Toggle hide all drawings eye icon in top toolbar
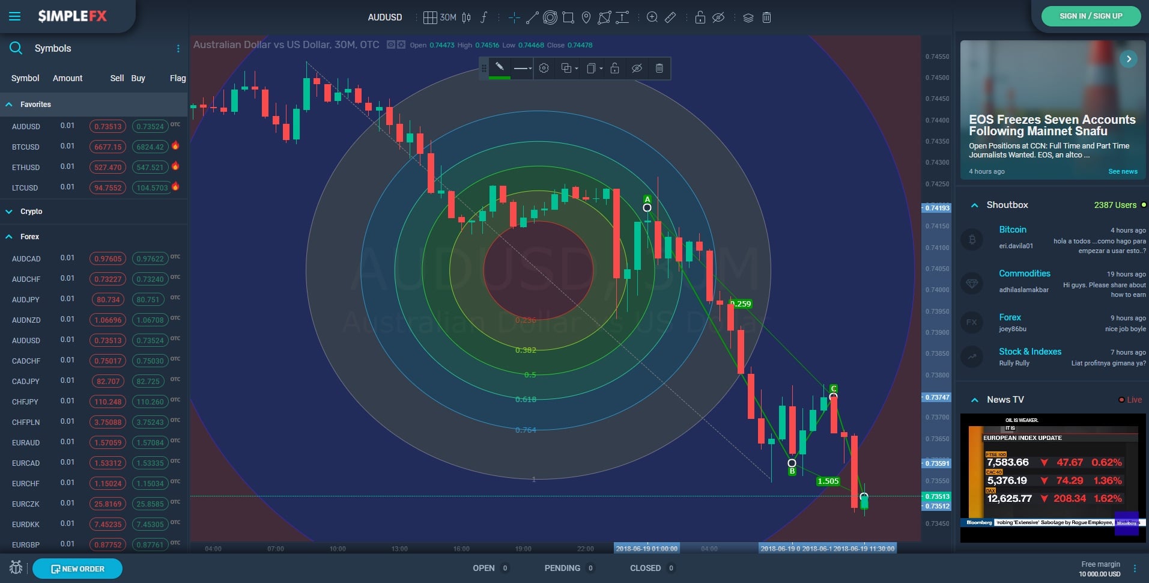Screen dimensions: 1149x583 tap(718, 17)
